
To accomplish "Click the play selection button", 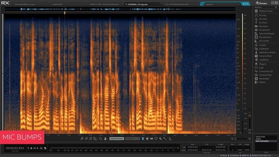I will click(x=41, y=148).
